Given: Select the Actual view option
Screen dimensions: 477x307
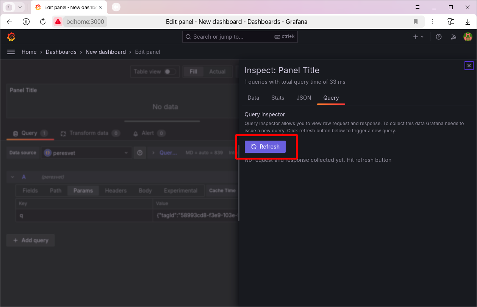Looking at the screenshot, I should tap(217, 72).
